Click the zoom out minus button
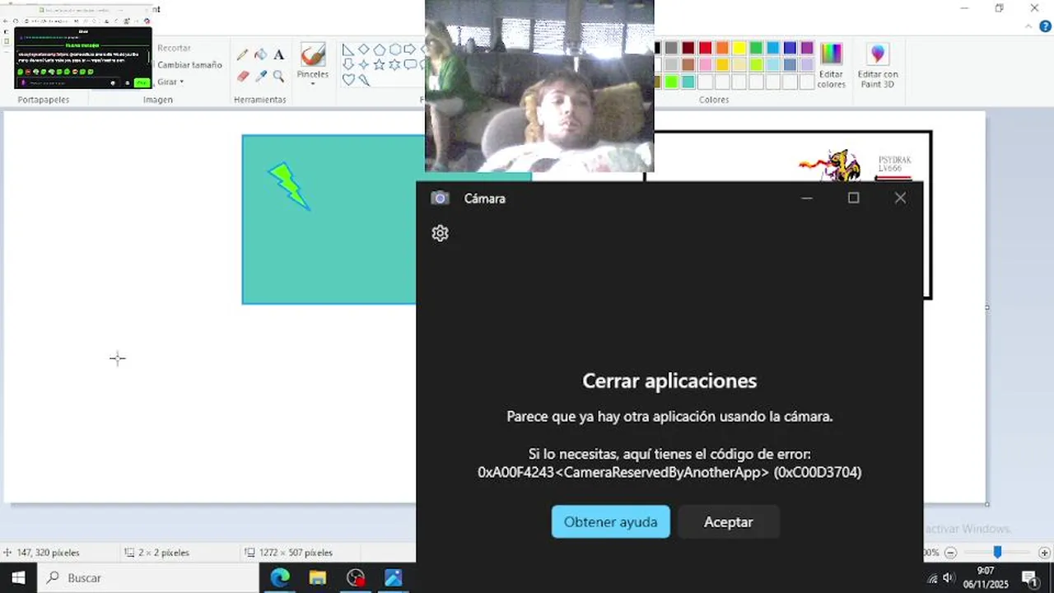Screen dimensions: 1054x593 [x=951, y=553]
